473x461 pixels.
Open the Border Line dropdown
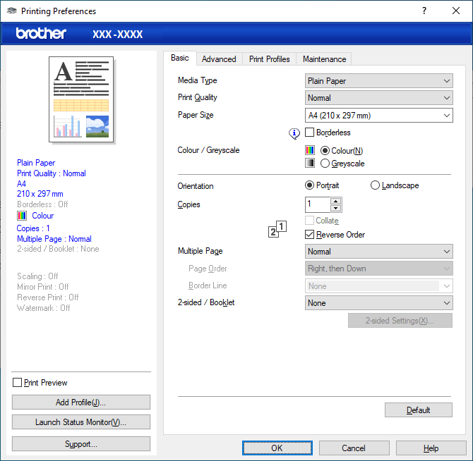pyautogui.click(x=379, y=286)
